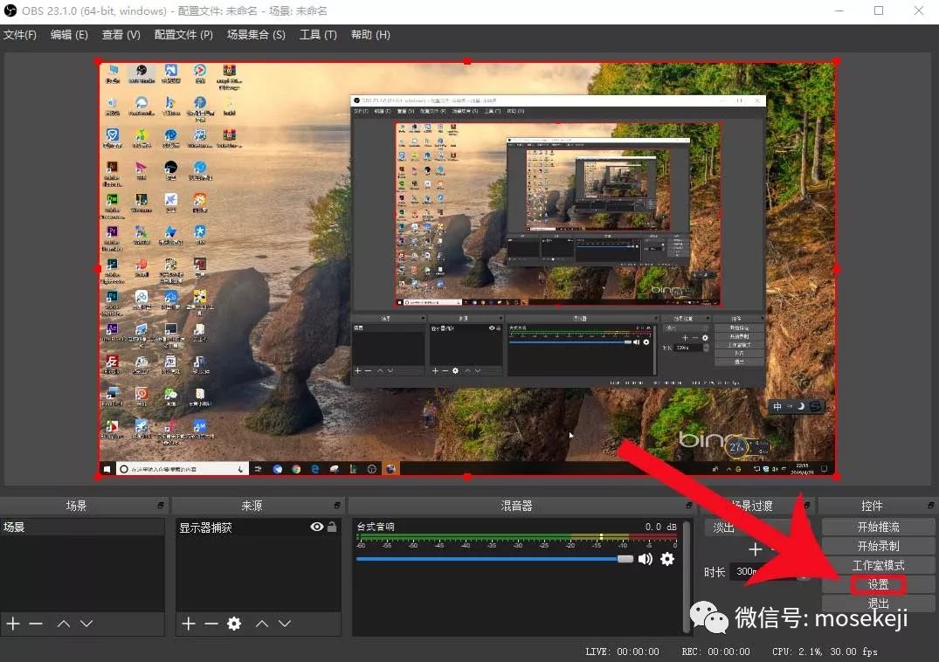Add a new source with the plus icon
This screenshot has width=939, height=662.
click(x=188, y=624)
